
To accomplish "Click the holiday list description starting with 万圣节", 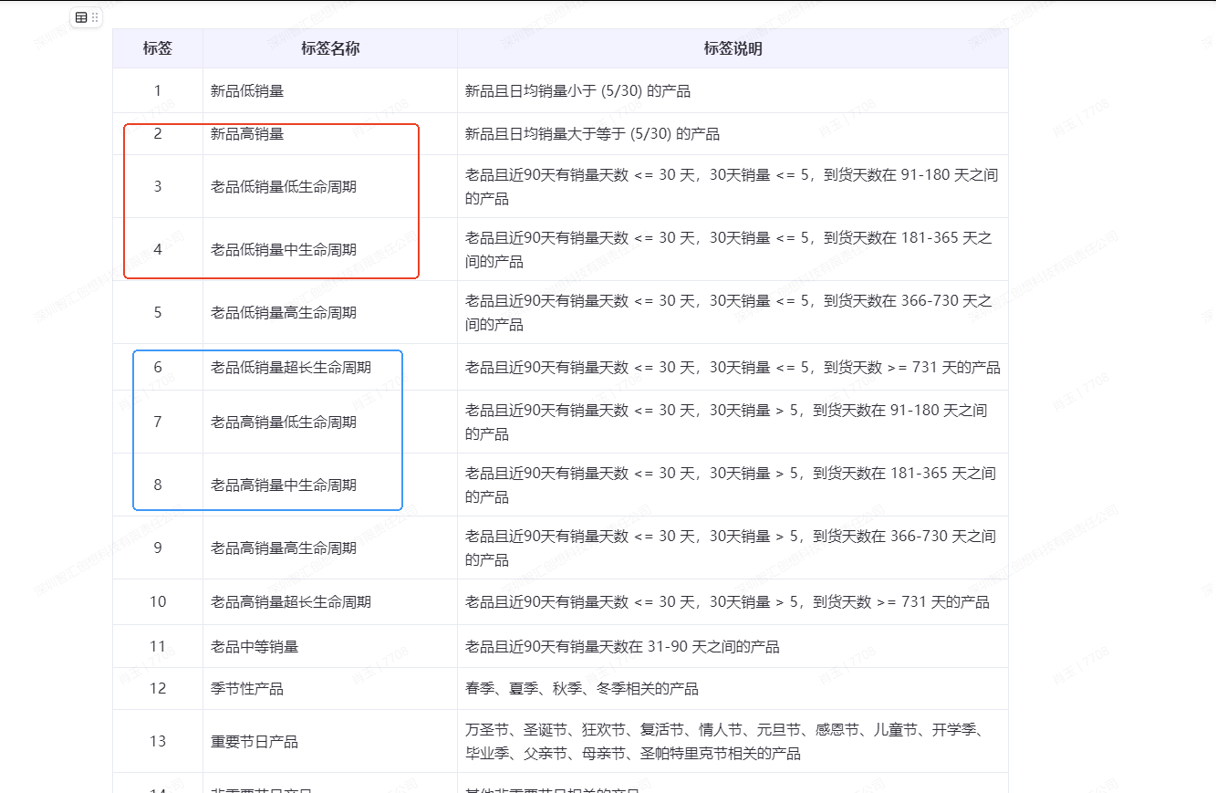I will [732, 741].
